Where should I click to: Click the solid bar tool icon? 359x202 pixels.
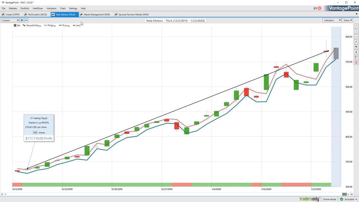(356, 52)
